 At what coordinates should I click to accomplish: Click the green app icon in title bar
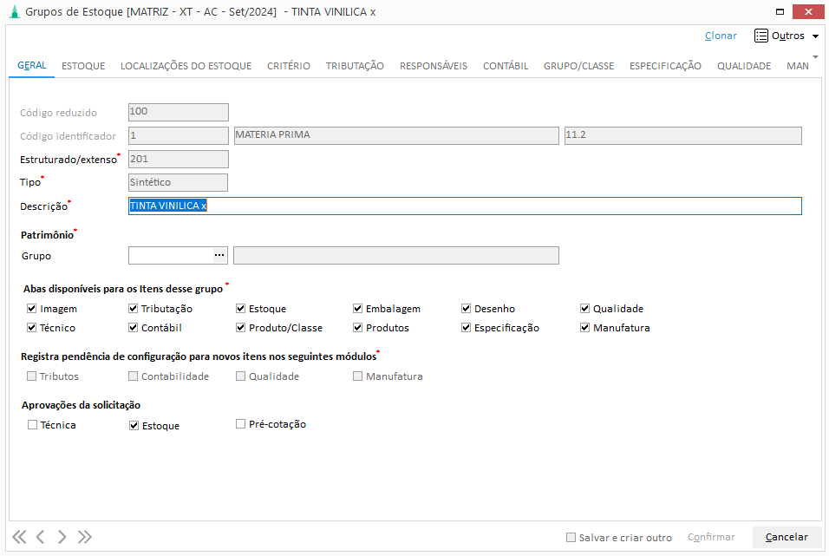[x=15, y=11]
